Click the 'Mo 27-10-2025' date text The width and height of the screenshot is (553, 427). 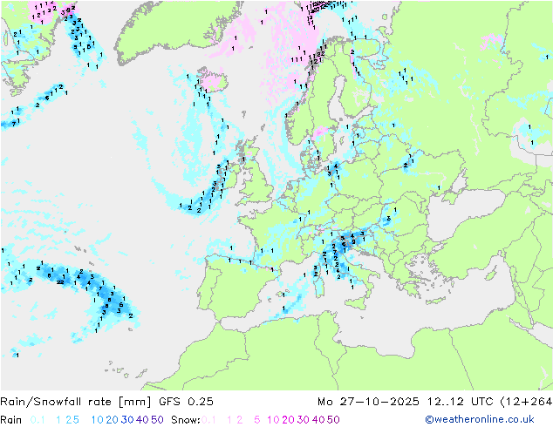(368, 402)
